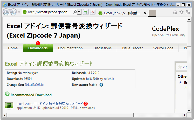This screenshot has height=120, width=194.
Task: Click the vertical scrollbar down arrow
Action: (189, 111)
